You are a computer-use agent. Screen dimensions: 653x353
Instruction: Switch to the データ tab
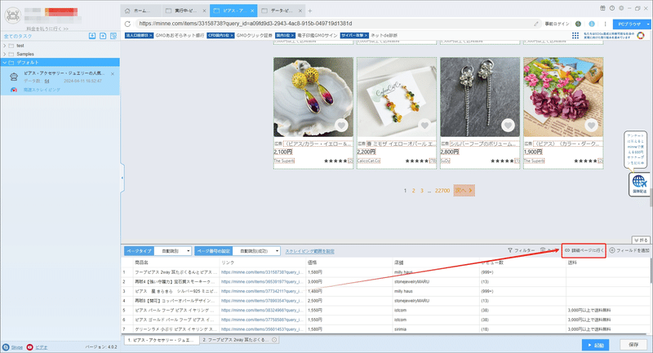pyautogui.click(x=282, y=11)
